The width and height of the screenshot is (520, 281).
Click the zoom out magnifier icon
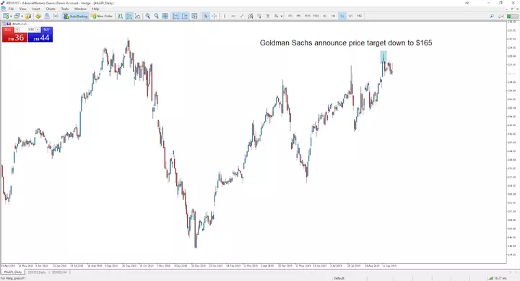pos(156,16)
